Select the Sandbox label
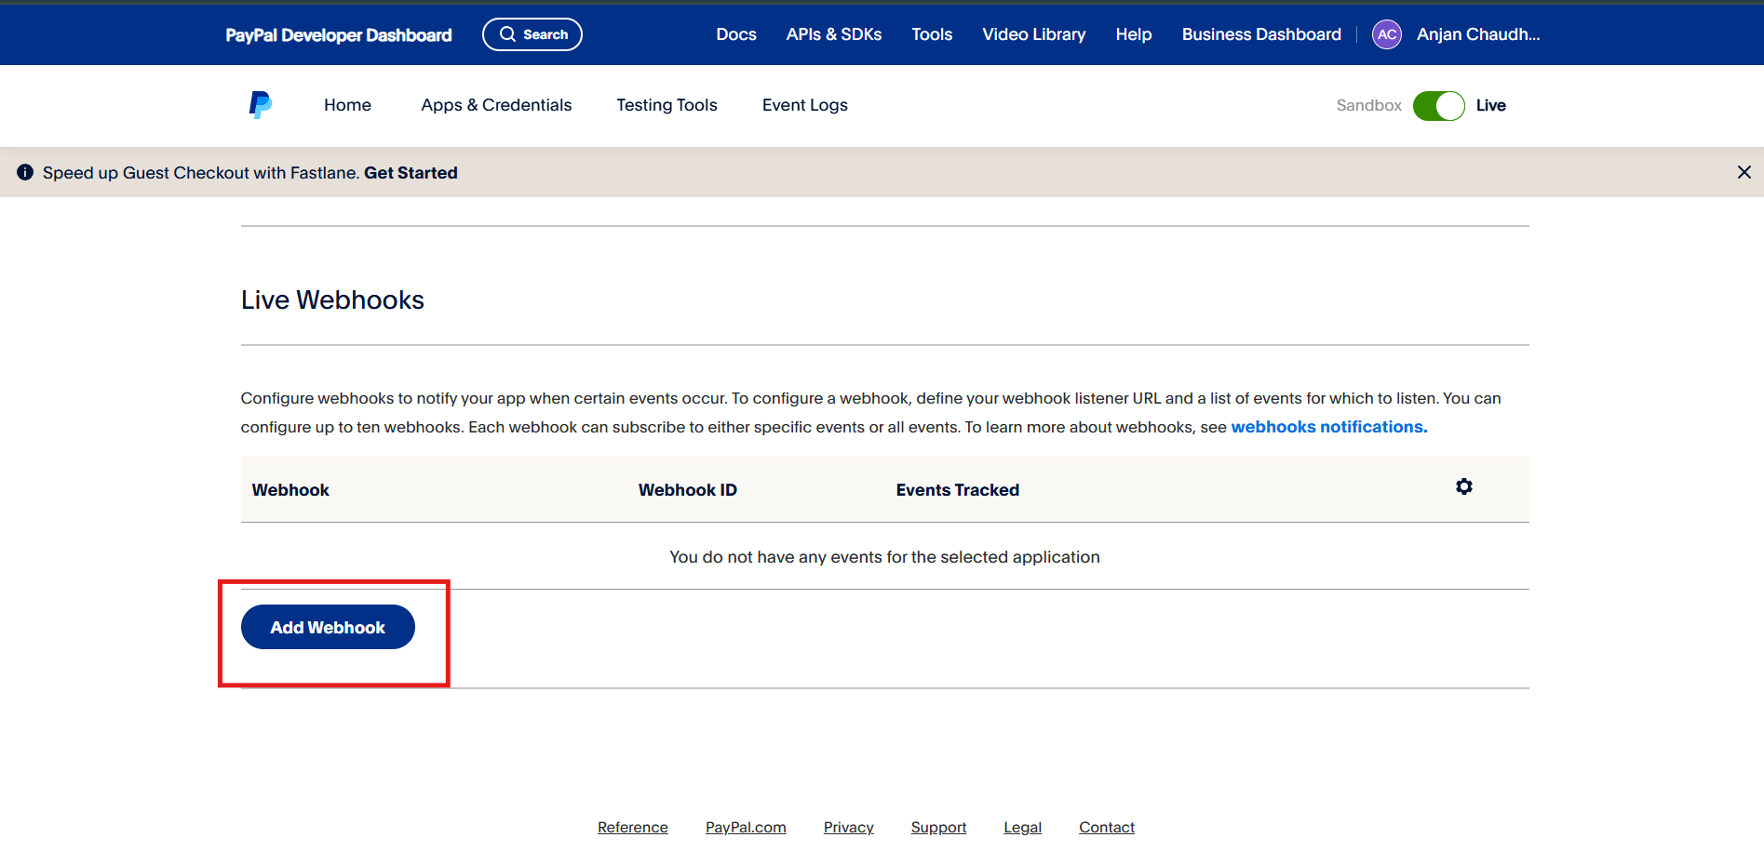 point(1367,106)
